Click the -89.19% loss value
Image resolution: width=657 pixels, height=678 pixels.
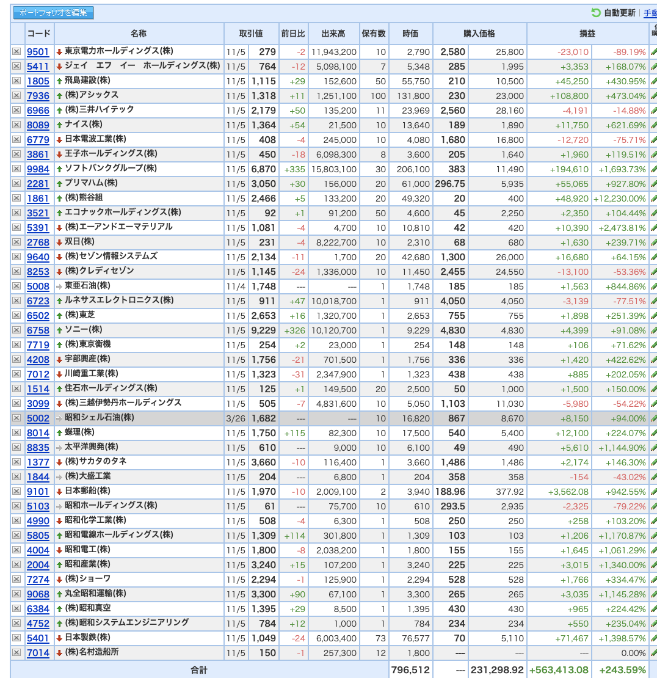pyautogui.click(x=630, y=53)
